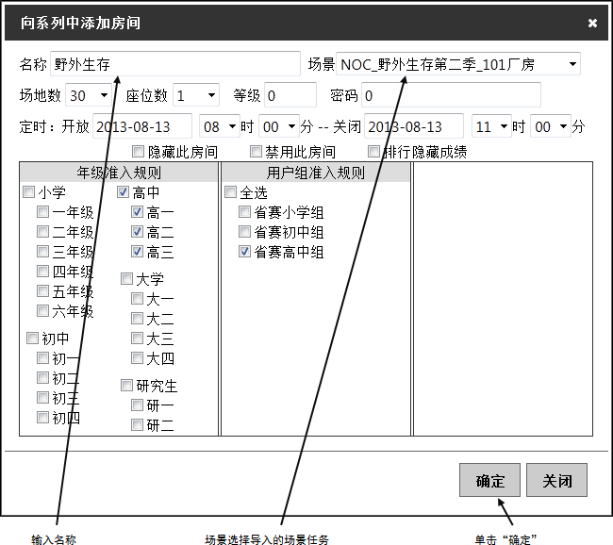Check the 全选 select-all checkbox

(x=231, y=192)
